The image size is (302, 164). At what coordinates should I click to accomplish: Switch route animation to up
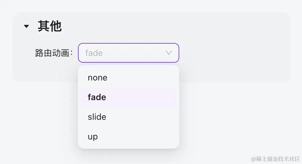click(93, 137)
